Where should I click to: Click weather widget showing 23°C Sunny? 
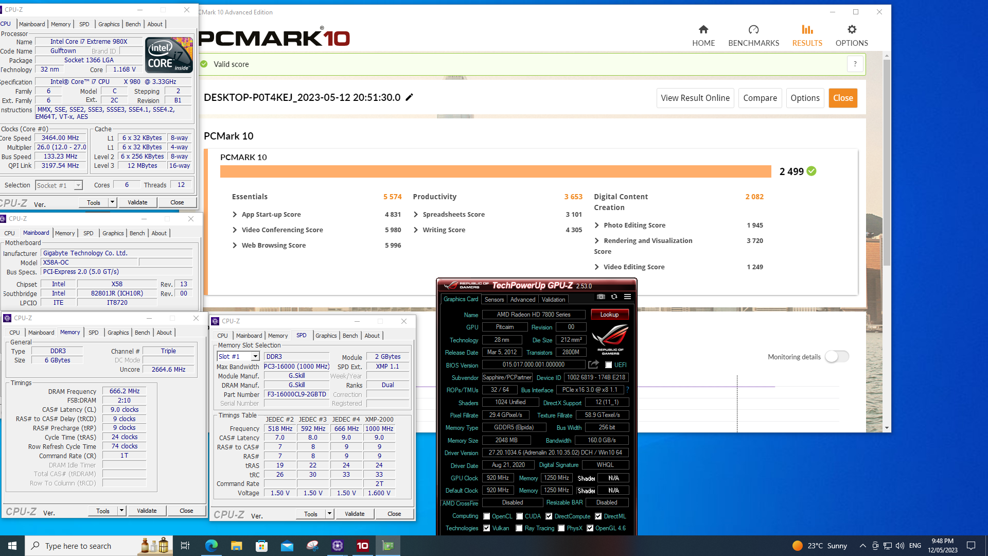(x=820, y=546)
